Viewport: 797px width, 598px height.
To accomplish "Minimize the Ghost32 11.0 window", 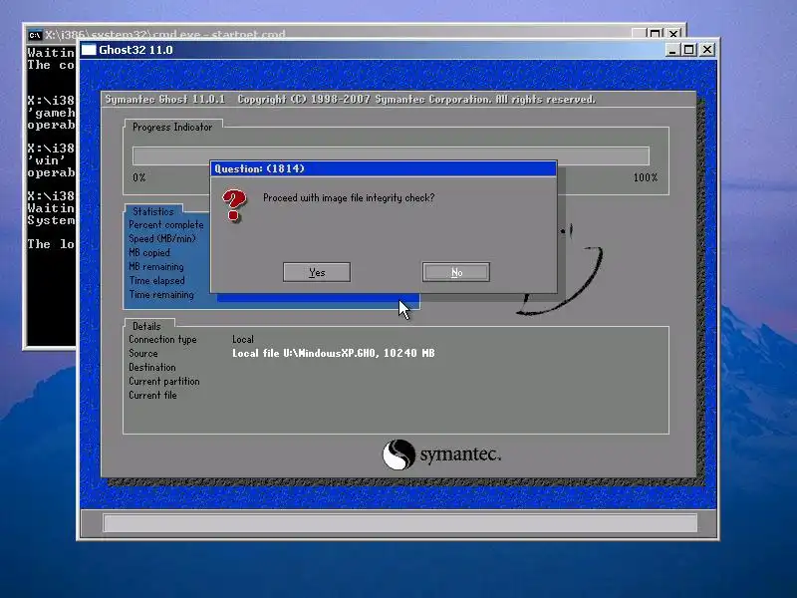I will pos(671,50).
